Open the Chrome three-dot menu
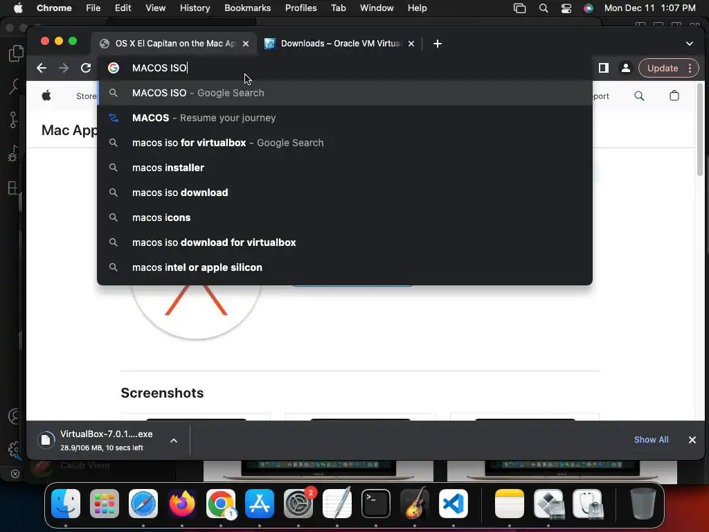The width and height of the screenshot is (709, 532). coord(690,68)
